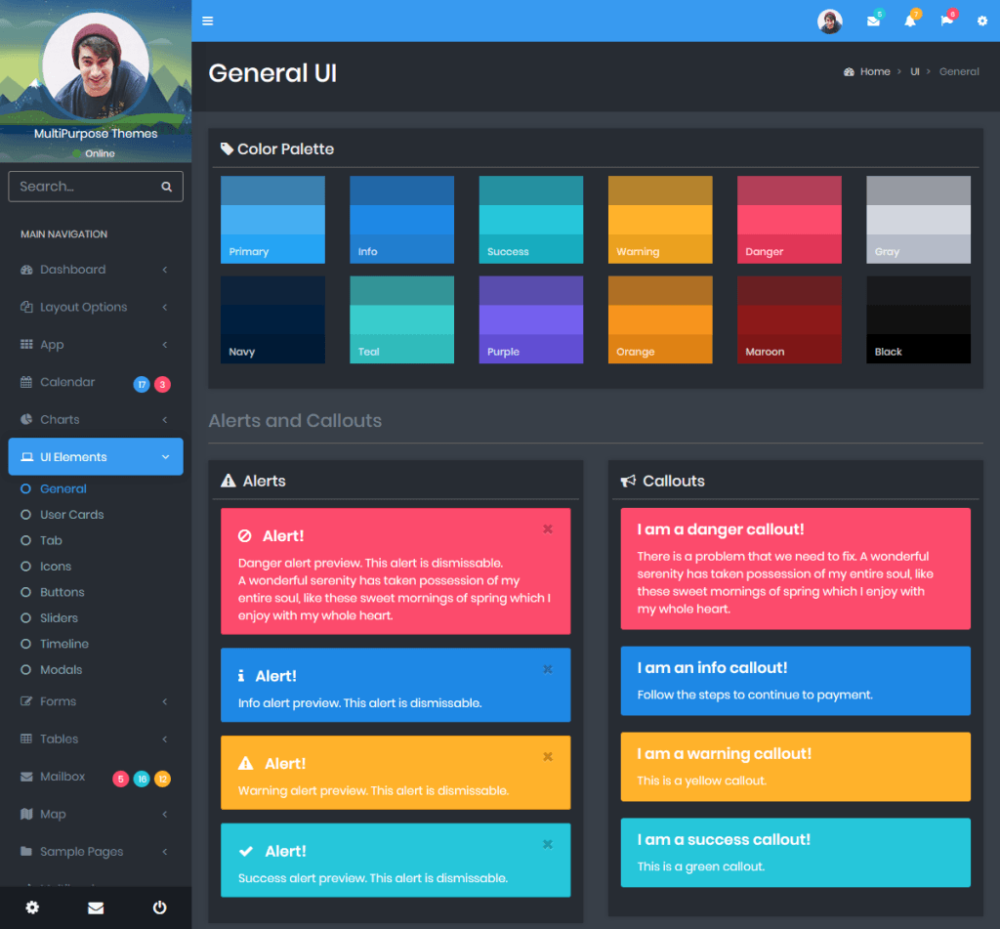Click the App grid icon in sidebar

[x=26, y=345]
